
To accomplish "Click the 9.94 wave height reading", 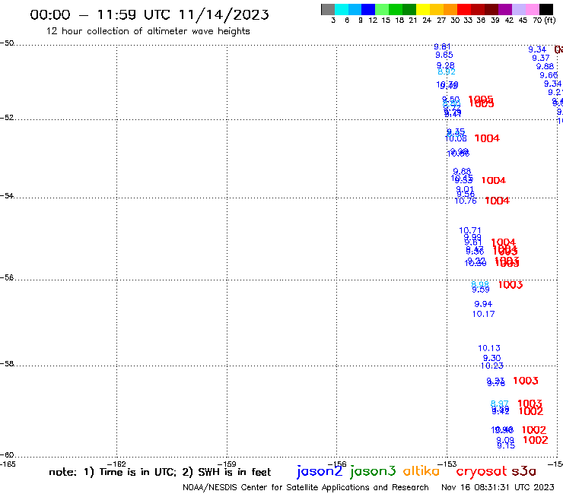I will click(483, 304).
